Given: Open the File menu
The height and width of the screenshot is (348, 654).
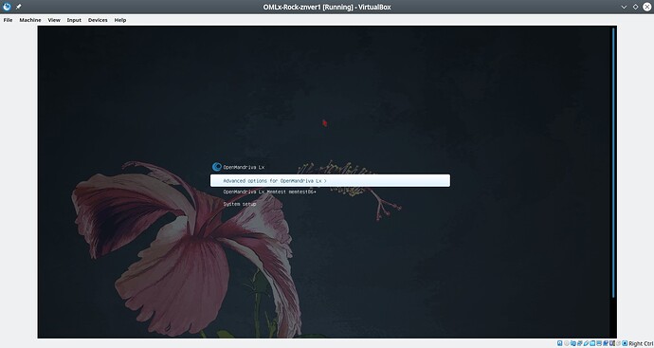Looking at the screenshot, I should [x=8, y=20].
